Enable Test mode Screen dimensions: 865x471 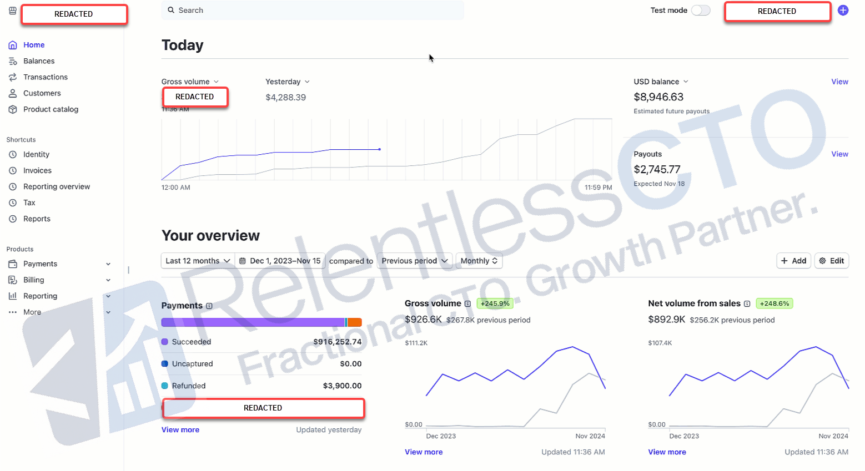coord(700,10)
